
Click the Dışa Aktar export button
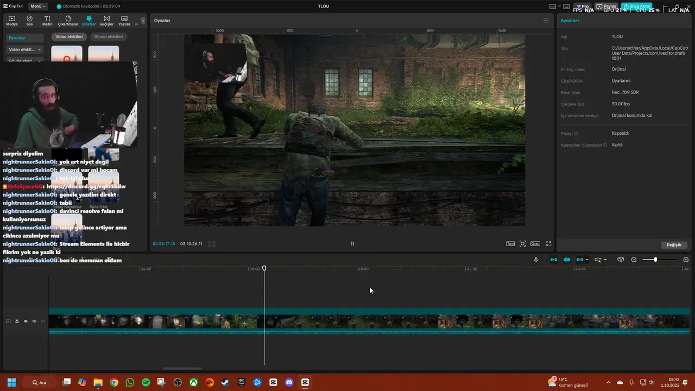(636, 6)
